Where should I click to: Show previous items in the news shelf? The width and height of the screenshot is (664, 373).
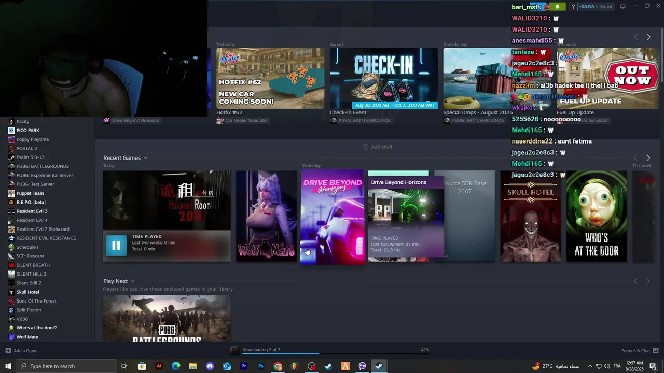636,37
